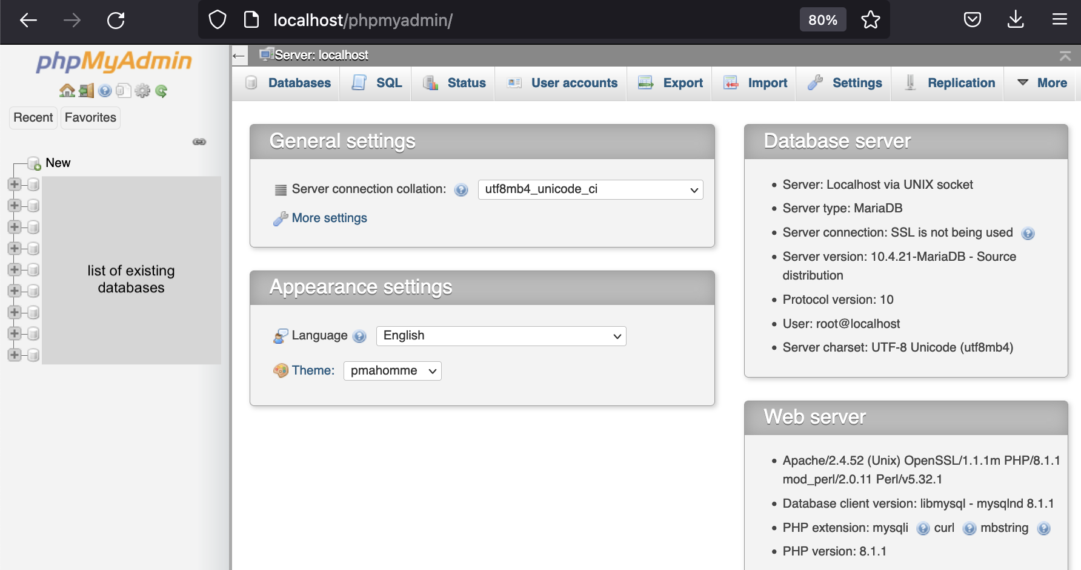Screen dimensions: 1081x570
Task: Open the MariaDB documentation page icon
Action: coord(123,91)
